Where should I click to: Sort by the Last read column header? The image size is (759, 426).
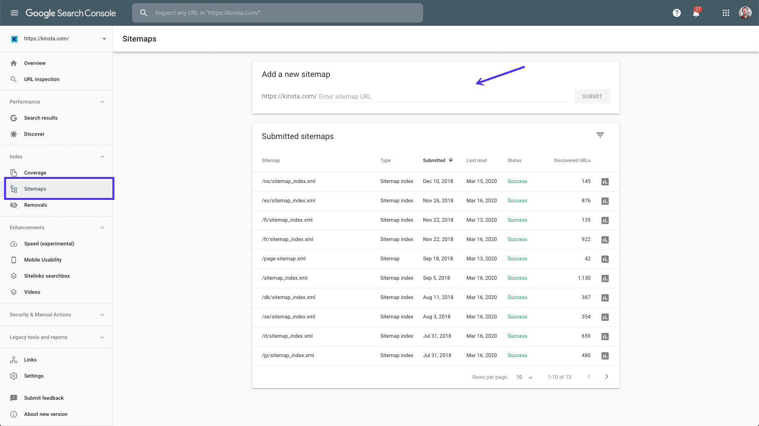477,160
